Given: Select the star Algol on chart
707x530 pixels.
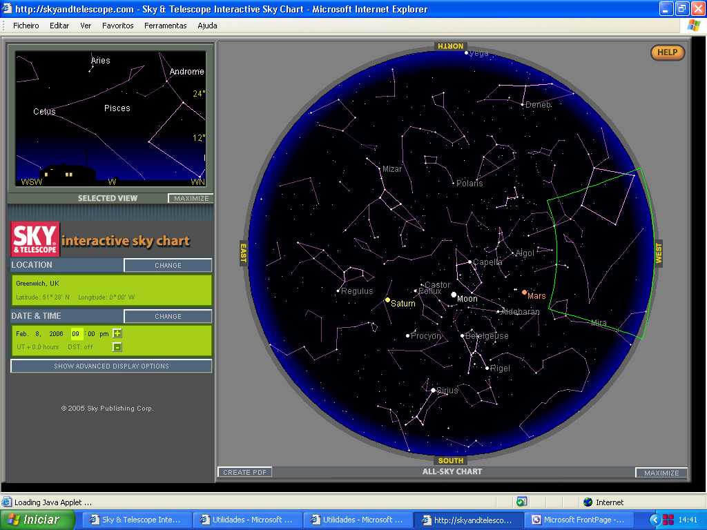Looking at the screenshot, I should pos(513,253).
